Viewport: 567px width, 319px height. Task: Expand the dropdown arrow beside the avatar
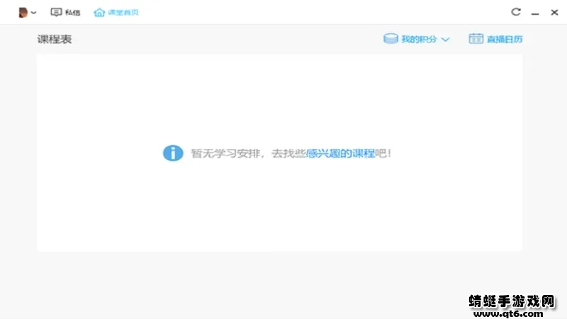coord(33,13)
